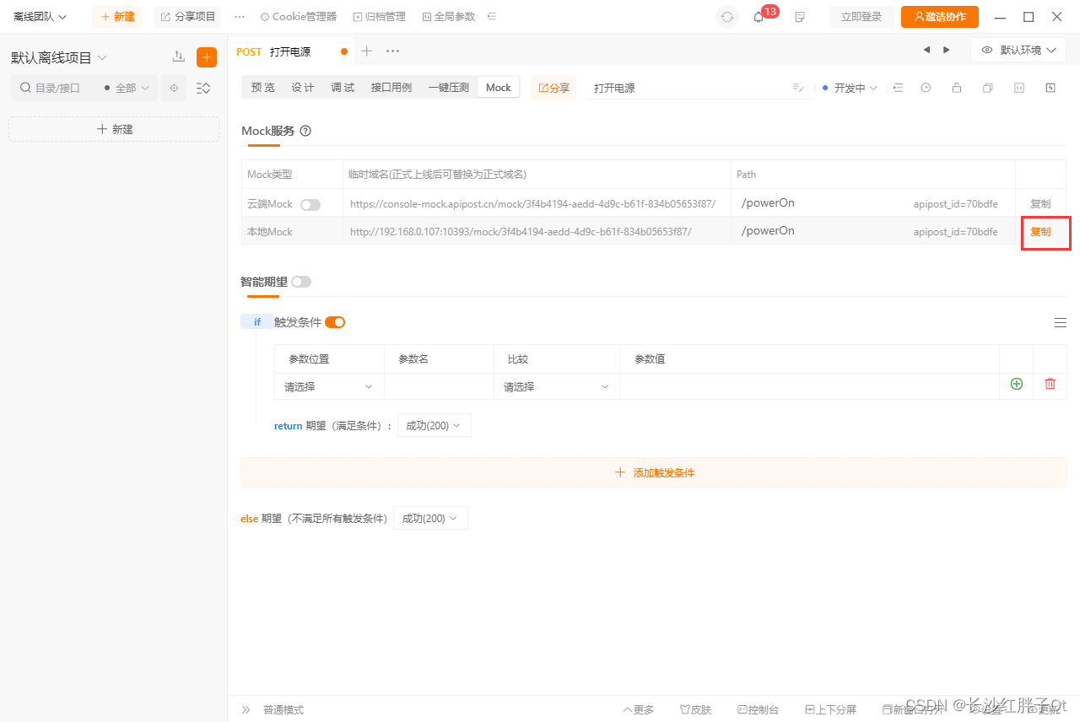Copy the 本地Mock URL with 复制
Viewport: 1080px width, 722px height.
click(1040, 231)
